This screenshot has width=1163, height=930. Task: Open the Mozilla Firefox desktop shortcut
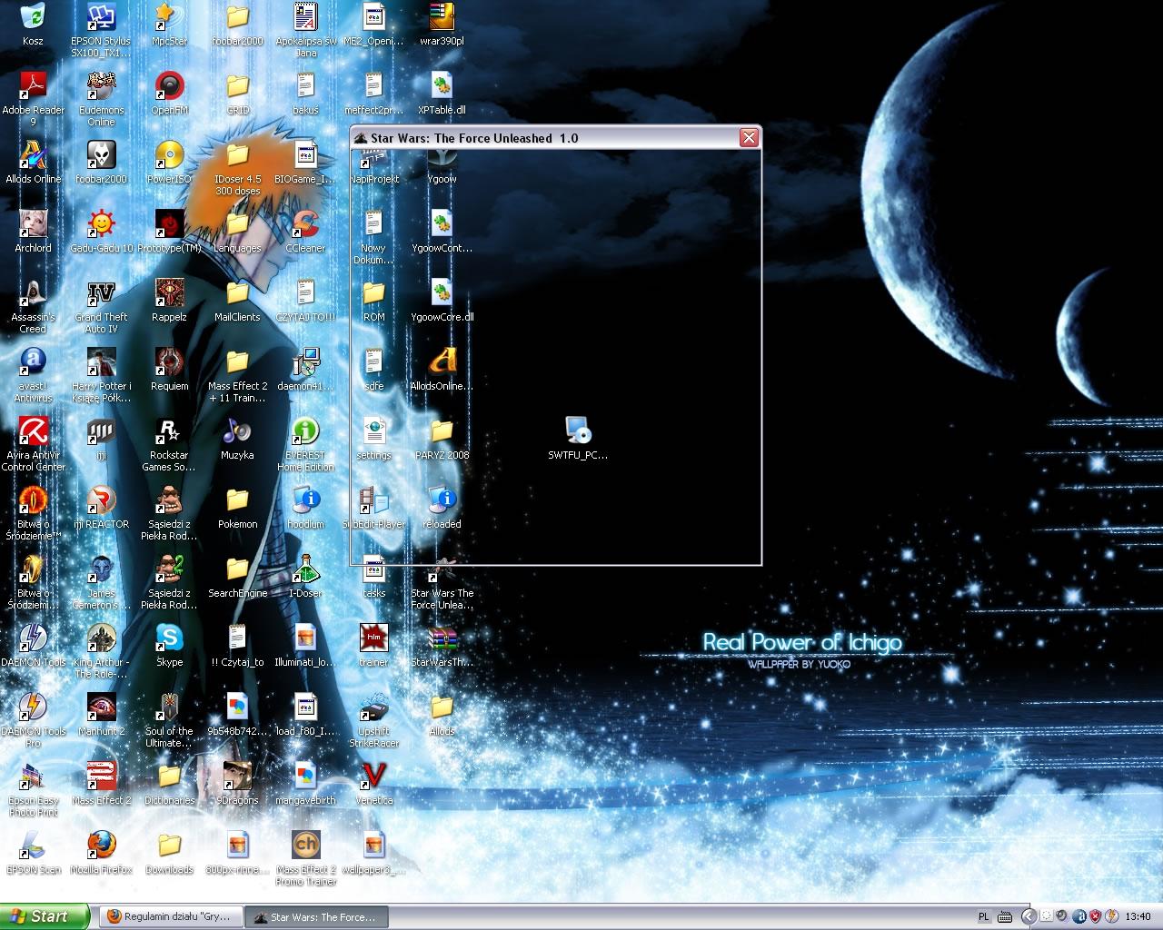point(101,853)
